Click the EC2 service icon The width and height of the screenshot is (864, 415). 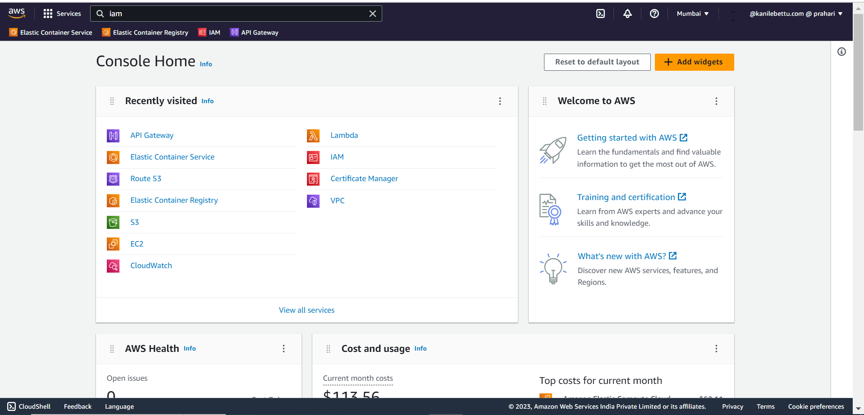[113, 244]
